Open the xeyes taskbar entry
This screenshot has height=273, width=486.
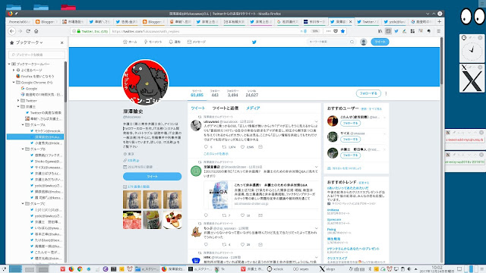coord(301,269)
